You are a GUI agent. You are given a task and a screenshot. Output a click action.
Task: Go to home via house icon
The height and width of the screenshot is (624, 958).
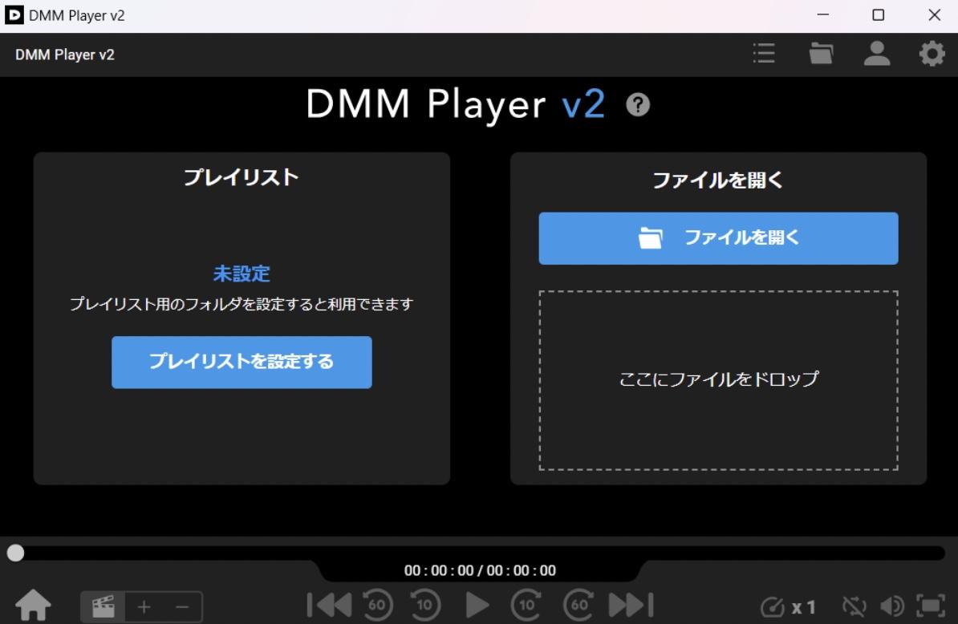(33, 605)
